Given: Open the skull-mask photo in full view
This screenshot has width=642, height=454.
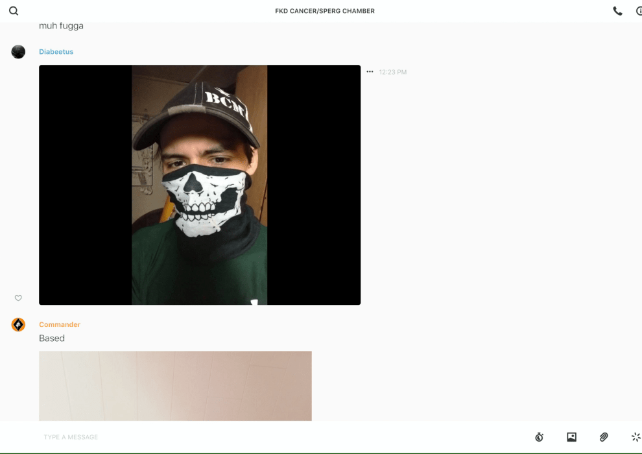Looking at the screenshot, I should tap(200, 185).
